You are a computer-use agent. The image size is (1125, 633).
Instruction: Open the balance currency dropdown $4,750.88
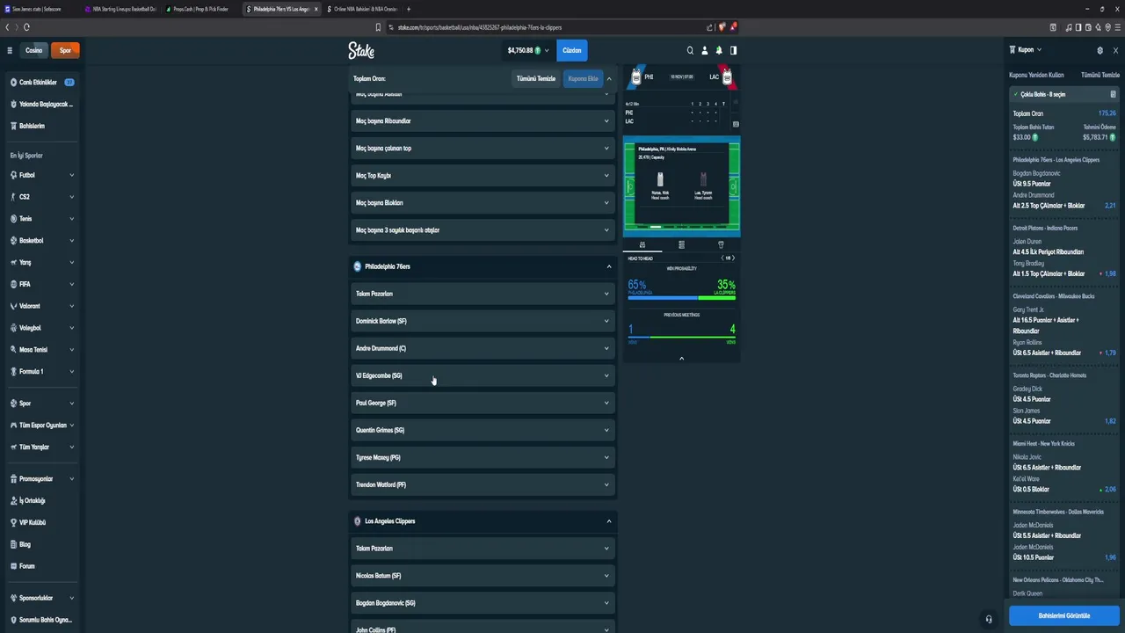click(x=528, y=50)
